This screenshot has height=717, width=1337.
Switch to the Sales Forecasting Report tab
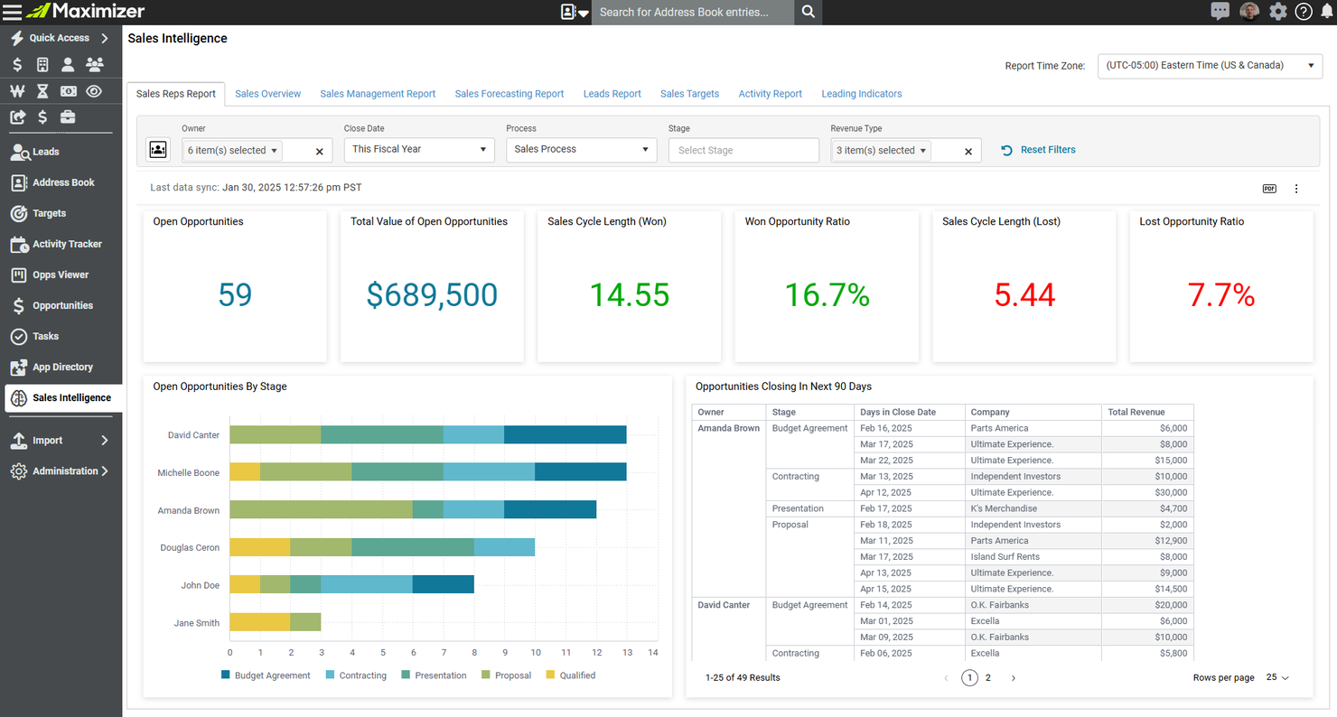[509, 94]
